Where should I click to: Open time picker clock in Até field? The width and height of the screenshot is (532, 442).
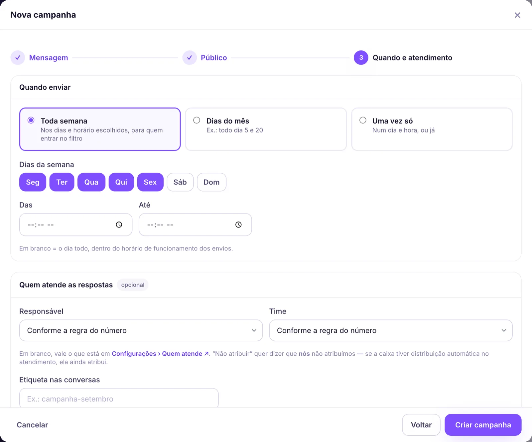pyautogui.click(x=238, y=225)
